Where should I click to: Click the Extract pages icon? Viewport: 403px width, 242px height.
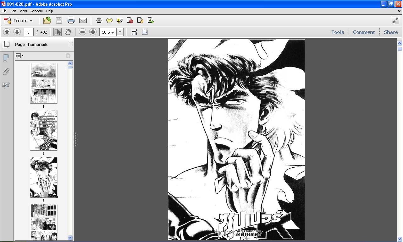click(x=151, y=20)
